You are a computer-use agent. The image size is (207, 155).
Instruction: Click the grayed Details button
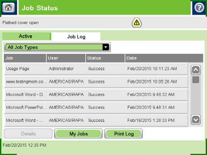click(x=28, y=134)
